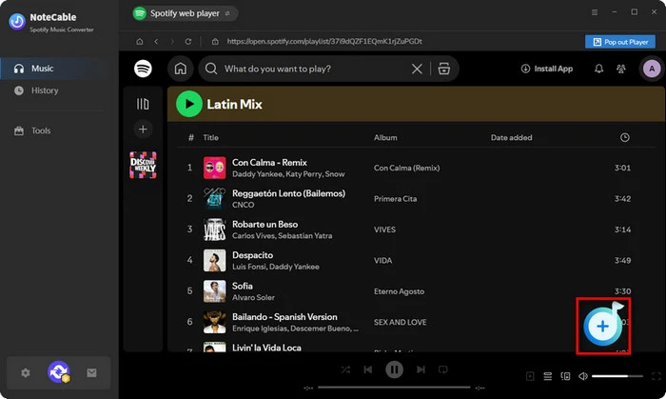Open album VIDA link
Viewport: 666px width, 399px height.
point(382,261)
